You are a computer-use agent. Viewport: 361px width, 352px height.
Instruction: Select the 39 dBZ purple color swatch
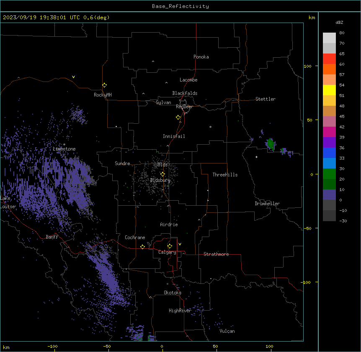coord(329,143)
